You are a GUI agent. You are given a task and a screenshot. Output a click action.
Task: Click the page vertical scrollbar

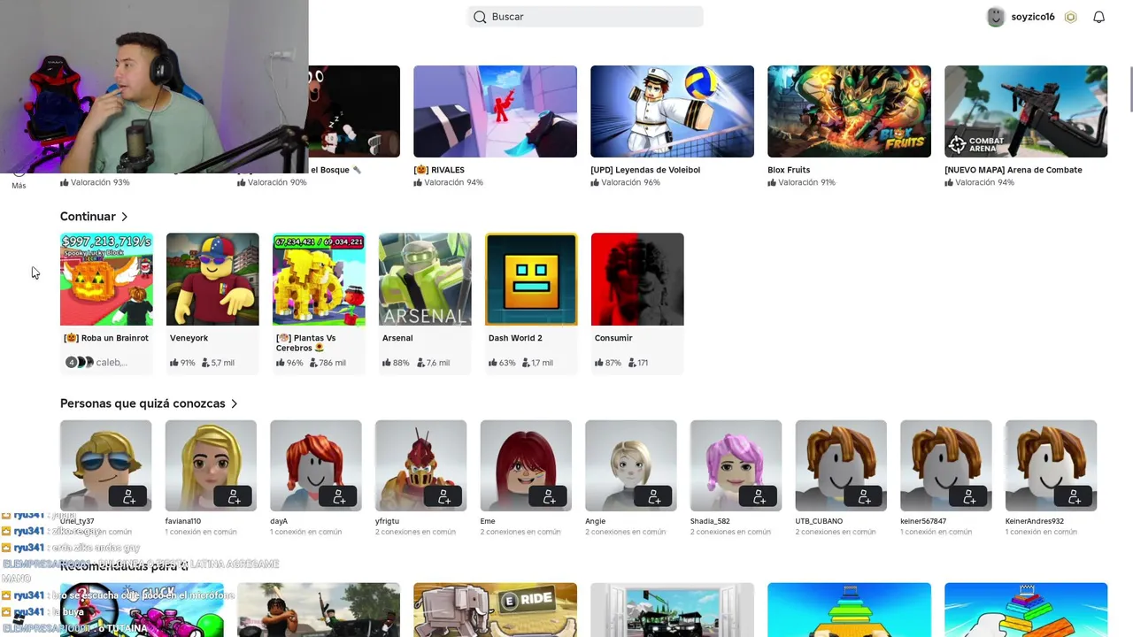point(1129,88)
